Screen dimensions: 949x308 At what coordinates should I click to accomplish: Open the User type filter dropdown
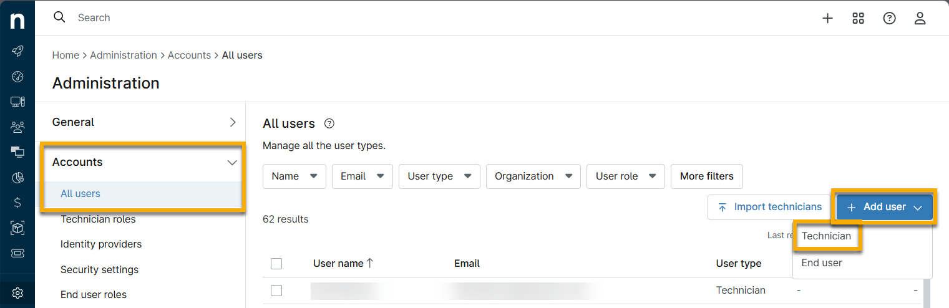[x=439, y=176]
